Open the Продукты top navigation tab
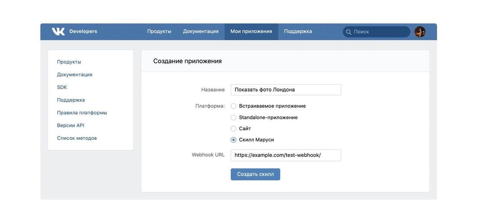The height and width of the screenshot is (223, 477). 159,32
